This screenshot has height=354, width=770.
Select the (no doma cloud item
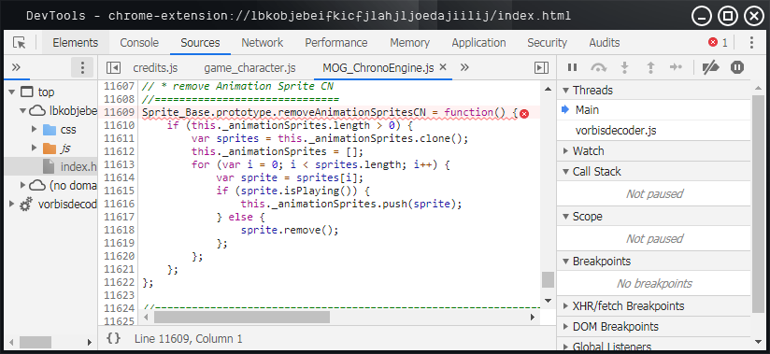tap(73, 186)
